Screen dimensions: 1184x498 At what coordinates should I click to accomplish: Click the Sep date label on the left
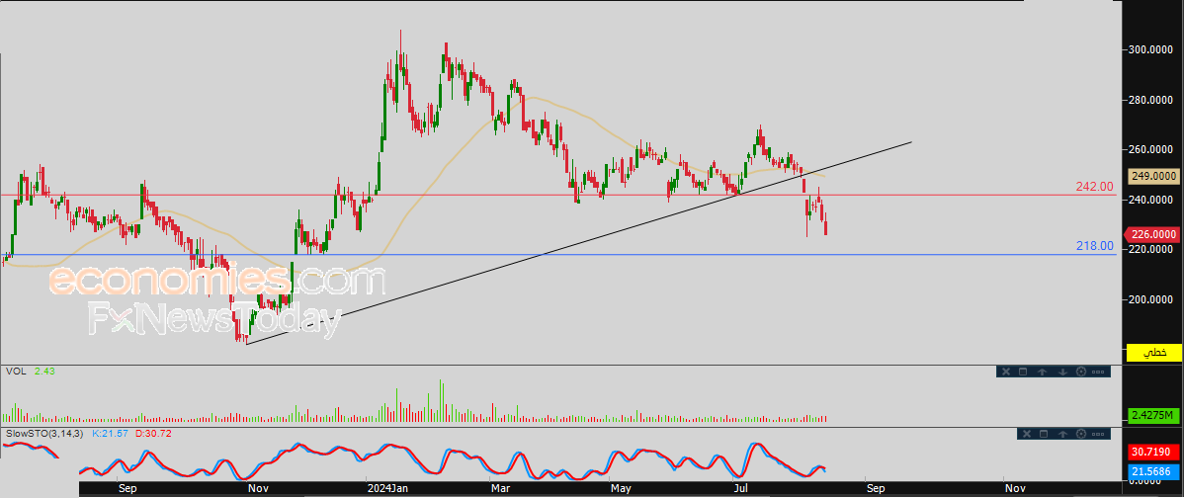coord(127,489)
